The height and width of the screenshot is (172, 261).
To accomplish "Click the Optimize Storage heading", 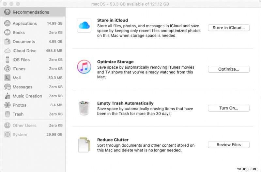I will click(115, 62).
